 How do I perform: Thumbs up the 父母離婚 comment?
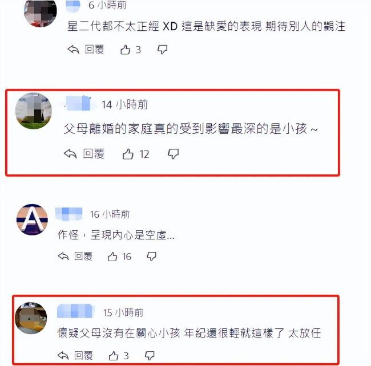[x=128, y=154]
